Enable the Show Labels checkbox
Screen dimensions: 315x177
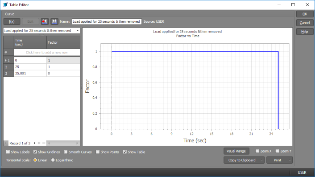click(8, 152)
